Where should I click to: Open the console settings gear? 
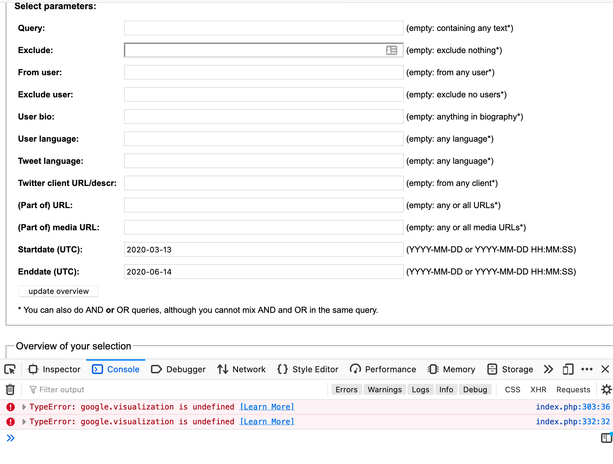pos(607,389)
